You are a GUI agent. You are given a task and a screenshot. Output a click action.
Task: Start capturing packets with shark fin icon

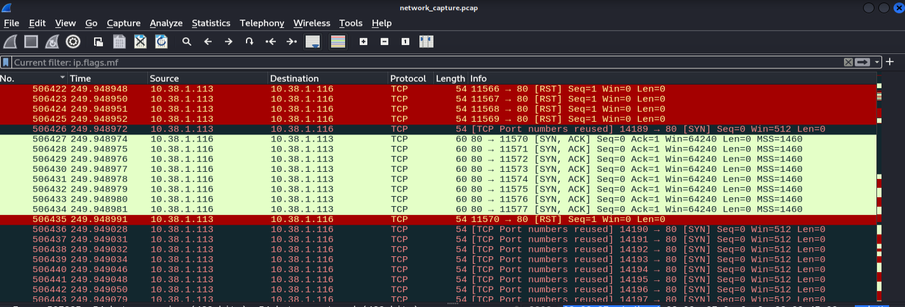(10, 42)
